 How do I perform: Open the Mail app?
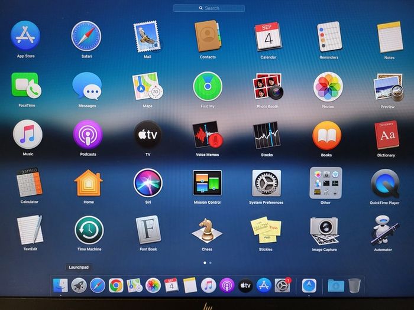pos(148,37)
